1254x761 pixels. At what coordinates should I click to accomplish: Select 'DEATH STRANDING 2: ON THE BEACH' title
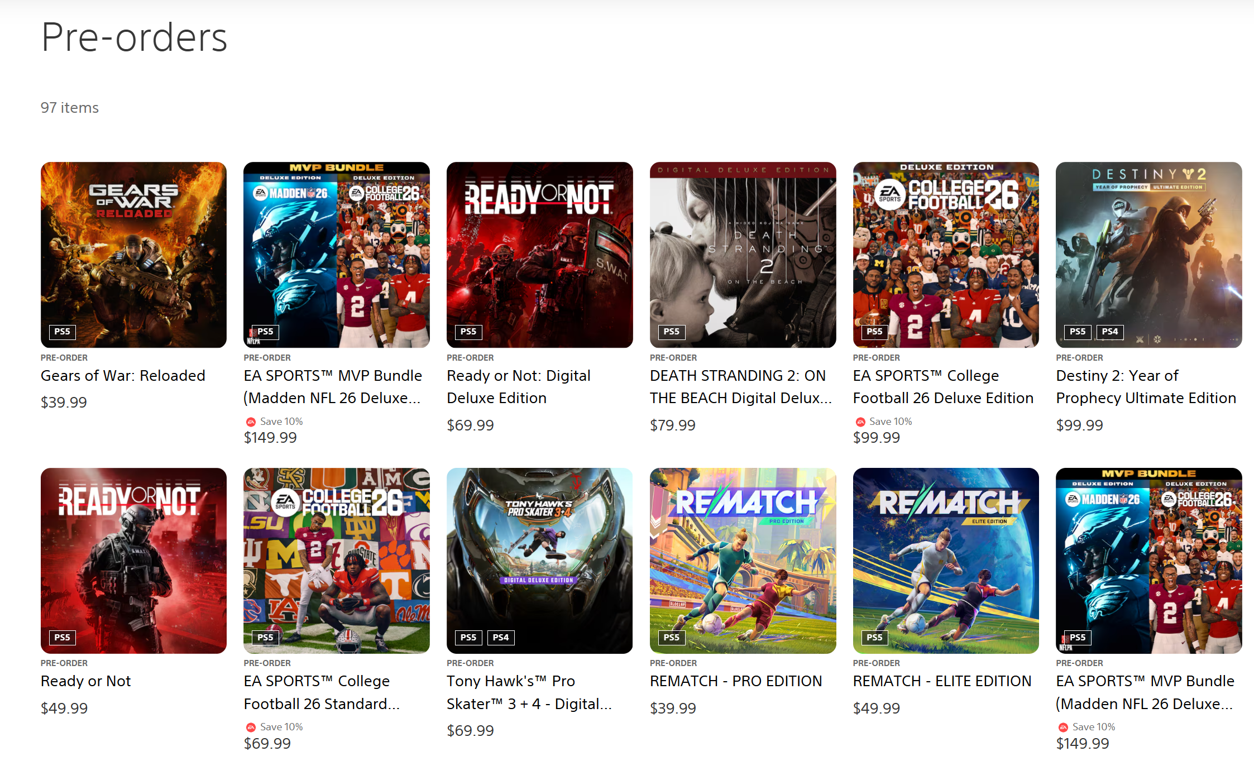[741, 387]
